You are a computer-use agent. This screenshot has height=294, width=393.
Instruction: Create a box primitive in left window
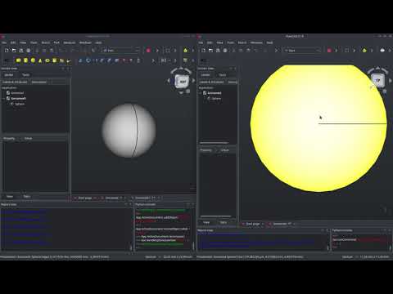[x=18, y=60]
